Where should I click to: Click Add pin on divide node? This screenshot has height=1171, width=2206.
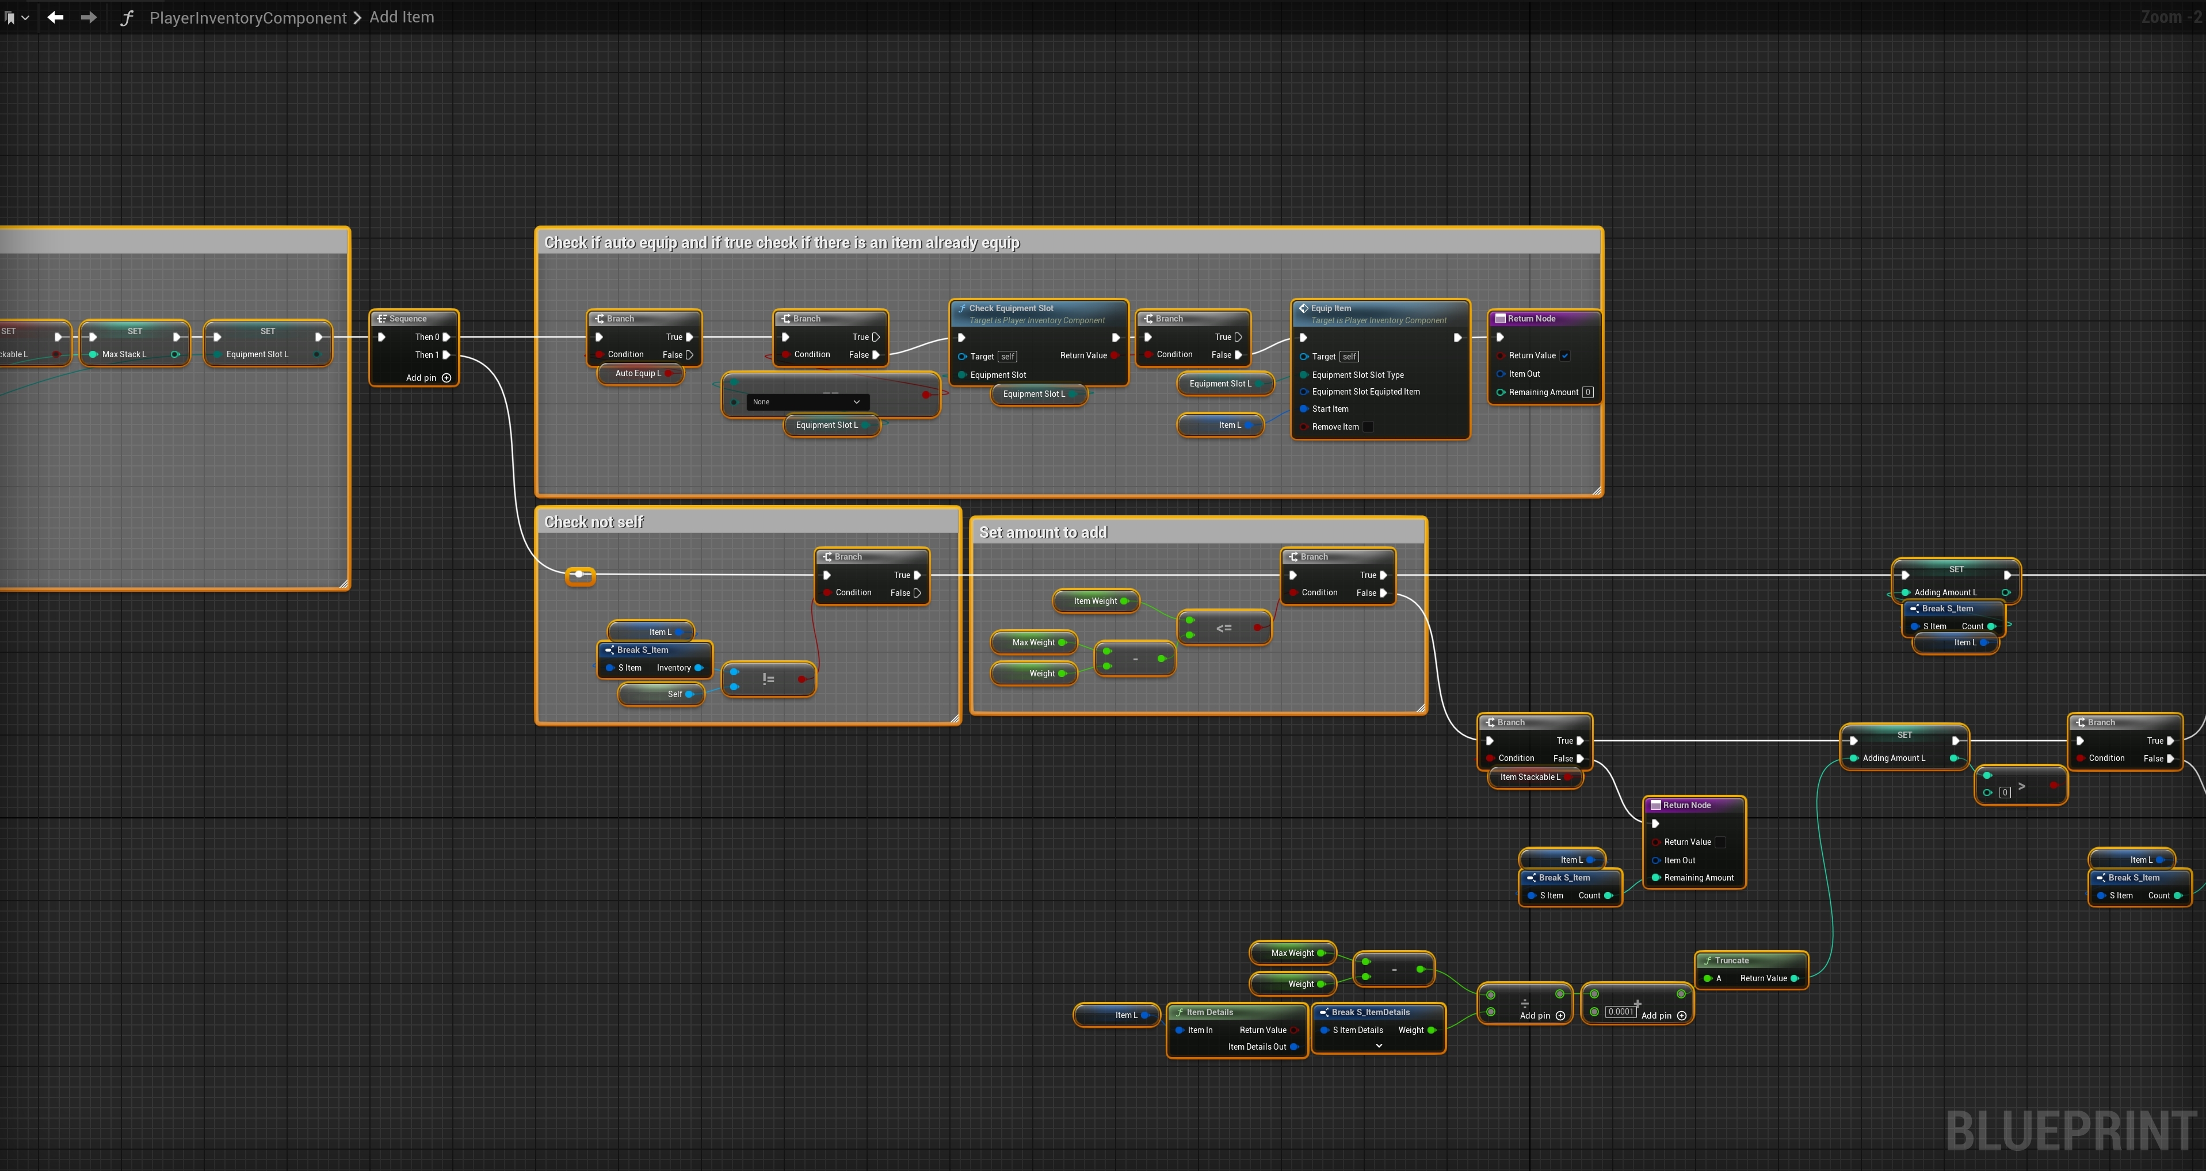point(1559,1015)
